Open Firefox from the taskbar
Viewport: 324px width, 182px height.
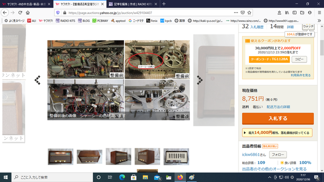(x=181, y=177)
